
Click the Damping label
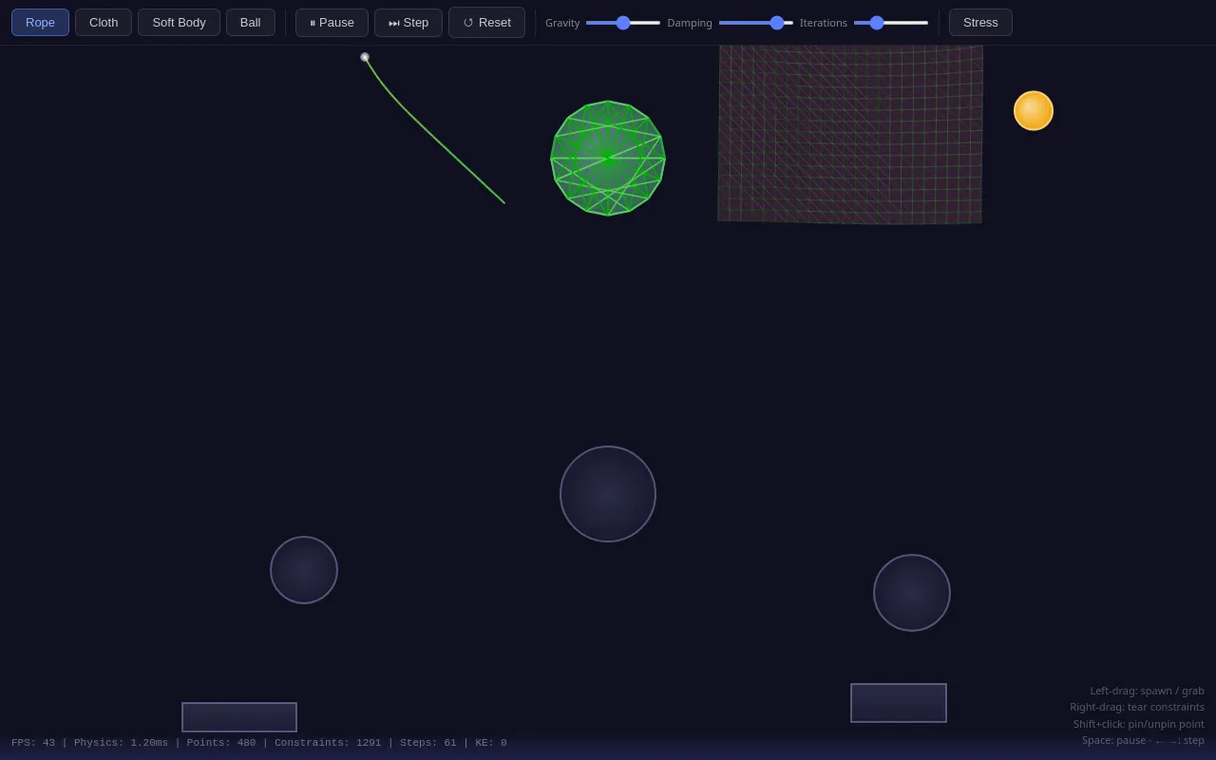click(690, 23)
